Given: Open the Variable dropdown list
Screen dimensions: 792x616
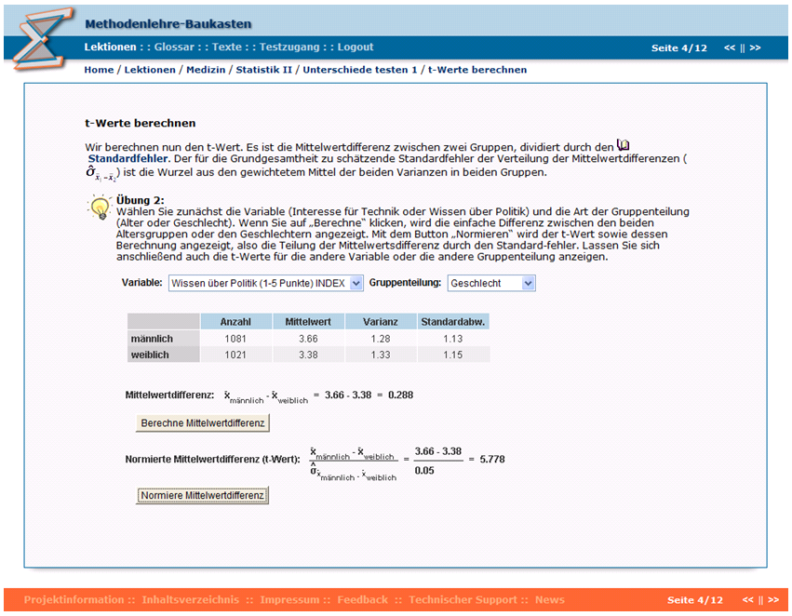Looking at the screenshot, I should coord(265,283).
